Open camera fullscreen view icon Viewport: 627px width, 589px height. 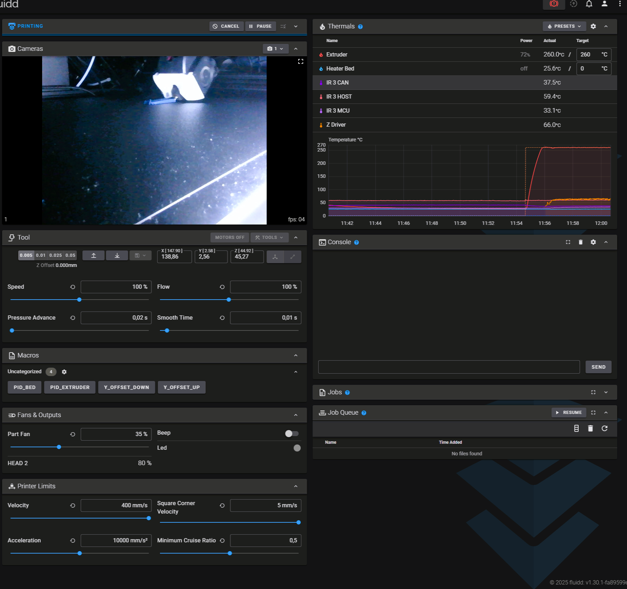click(301, 61)
